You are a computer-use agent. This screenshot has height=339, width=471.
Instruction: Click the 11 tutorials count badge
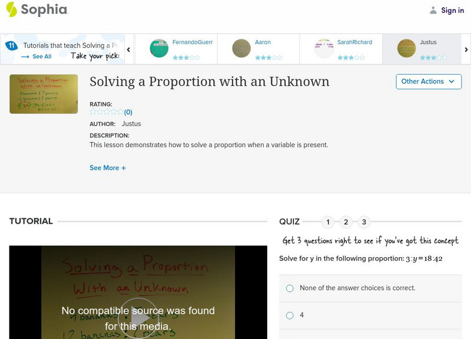(11, 46)
